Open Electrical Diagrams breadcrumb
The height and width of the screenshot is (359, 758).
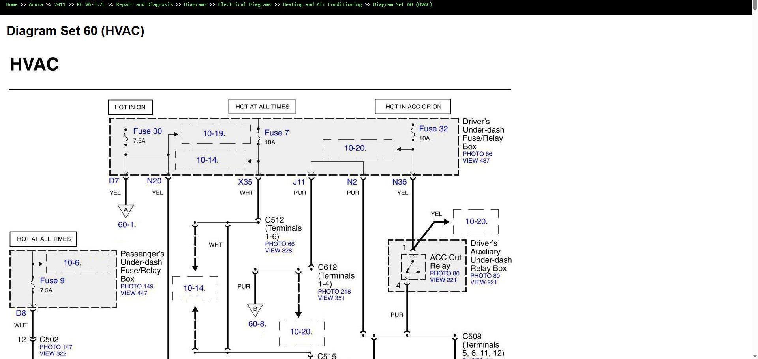point(245,4)
